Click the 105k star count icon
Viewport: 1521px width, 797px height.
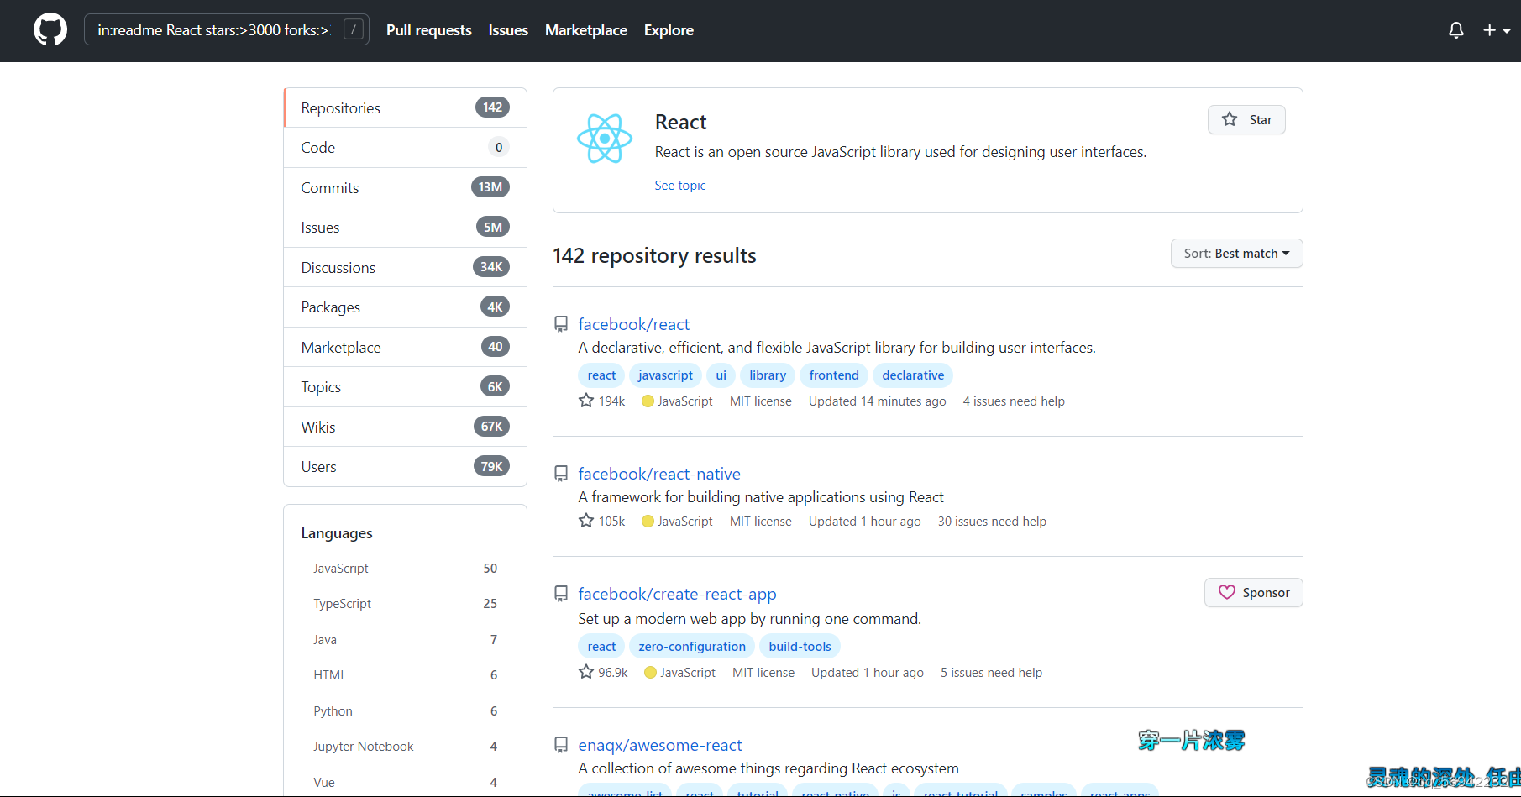point(586,521)
